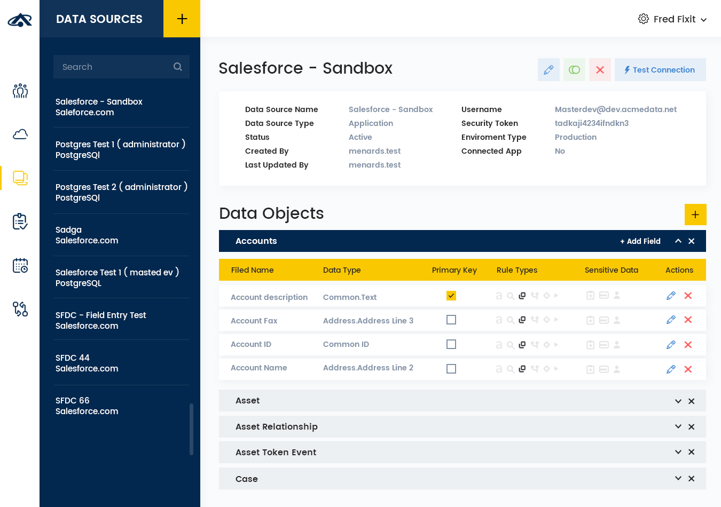The width and height of the screenshot is (721, 507).
Task: Check Primary Key for Account ID
Action: pyautogui.click(x=451, y=344)
